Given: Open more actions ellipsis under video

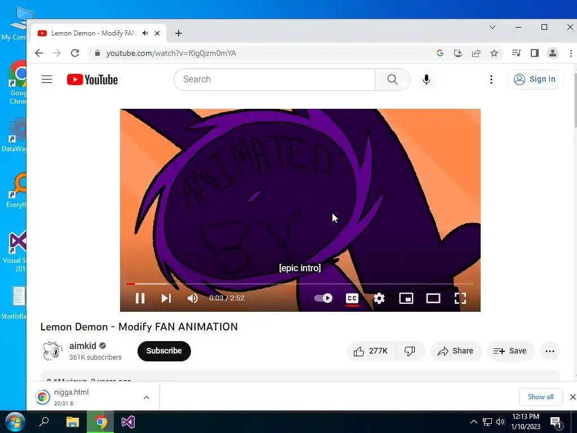Looking at the screenshot, I should click(x=550, y=351).
